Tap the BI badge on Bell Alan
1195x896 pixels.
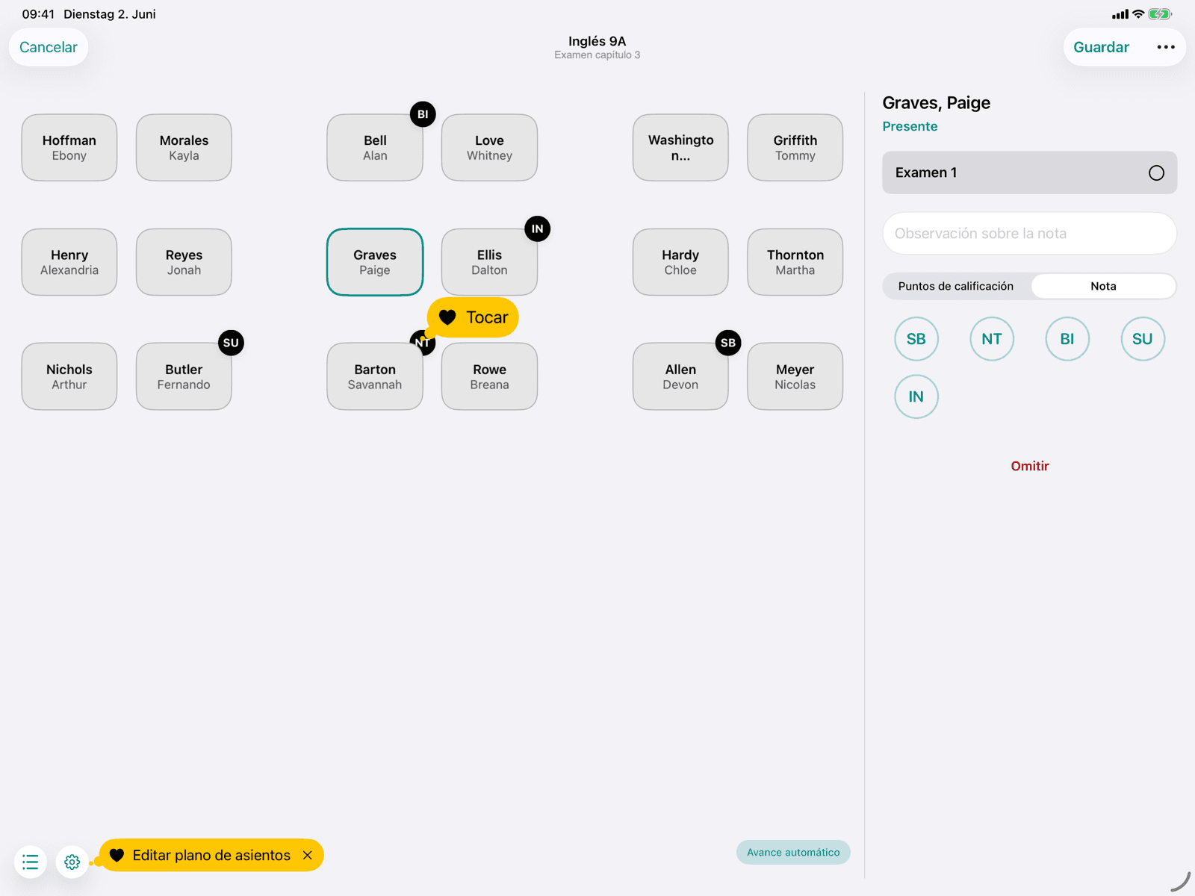pyautogui.click(x=423, y=114)
